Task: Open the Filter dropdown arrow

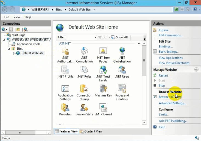Action: (95, 37)
